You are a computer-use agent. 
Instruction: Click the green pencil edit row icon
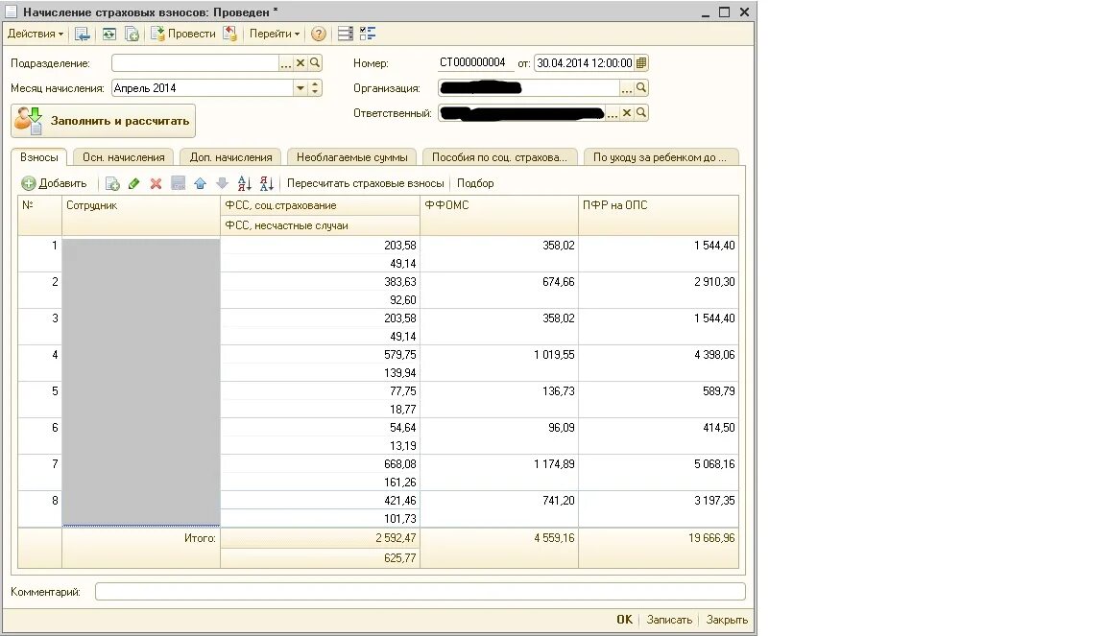[134, 183]
